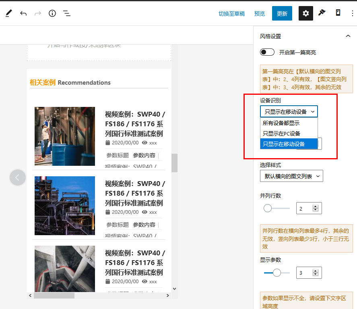Collapse the sidebar with circular arrow

coord(18,177)
